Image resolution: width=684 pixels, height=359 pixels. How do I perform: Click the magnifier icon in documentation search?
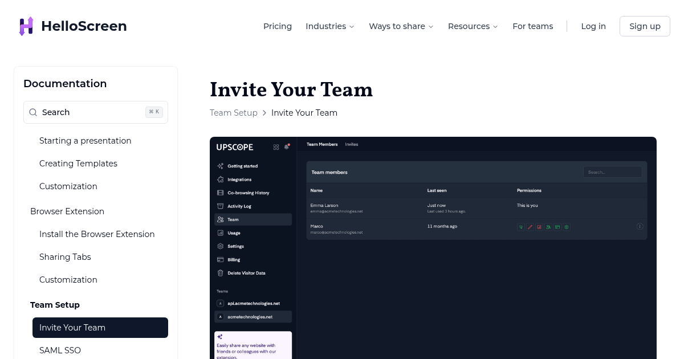pyautogui.click(x=33, y=112)
